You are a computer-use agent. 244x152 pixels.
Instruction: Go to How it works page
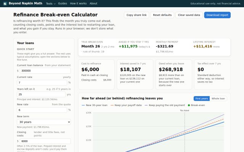tap(78, 3)
